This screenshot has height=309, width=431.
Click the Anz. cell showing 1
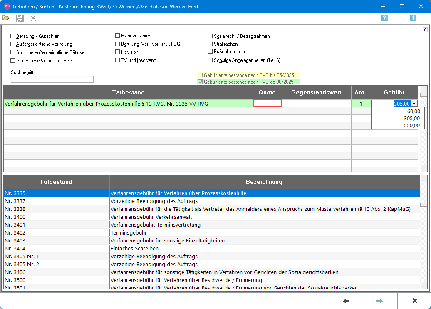pos(361,104)
